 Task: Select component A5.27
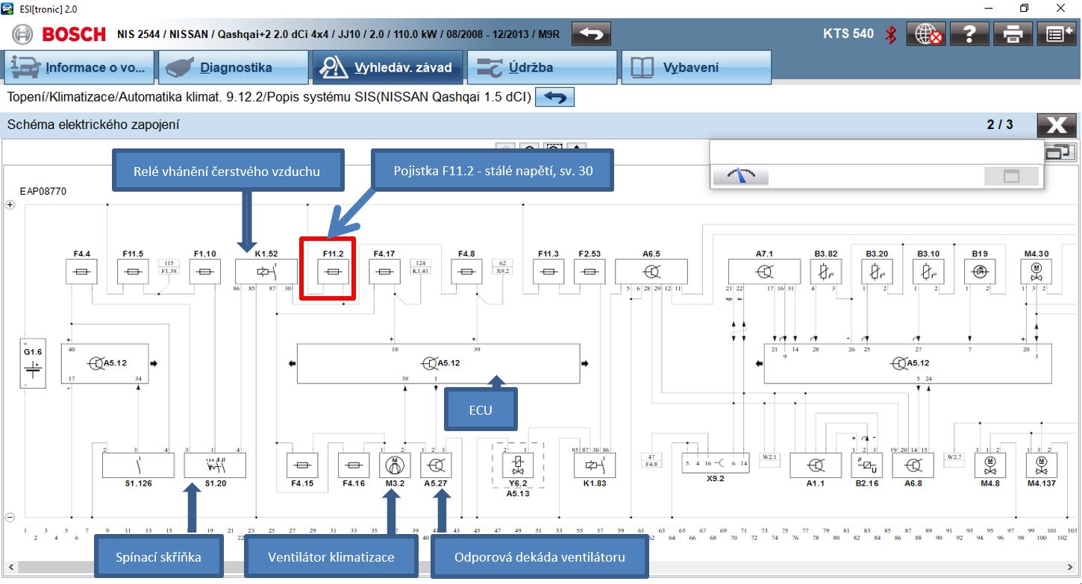tap(436, 465)
